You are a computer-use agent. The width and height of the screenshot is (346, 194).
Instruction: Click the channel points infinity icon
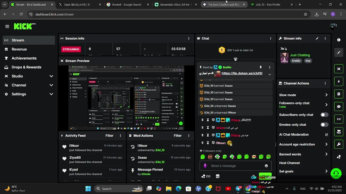click(206, 176)
